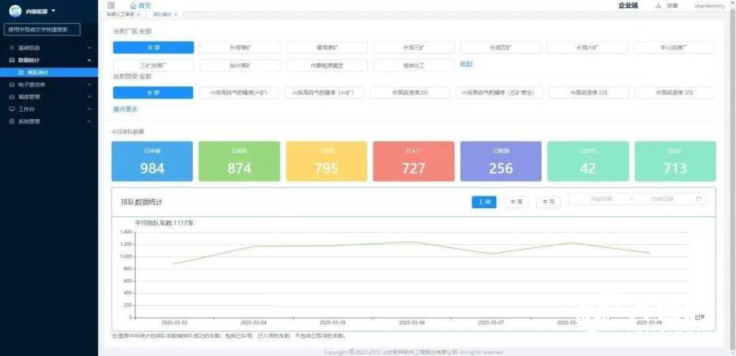Open the 数据统计 sidebar menu
Viewport: 736px width, 356px height.
49,60
